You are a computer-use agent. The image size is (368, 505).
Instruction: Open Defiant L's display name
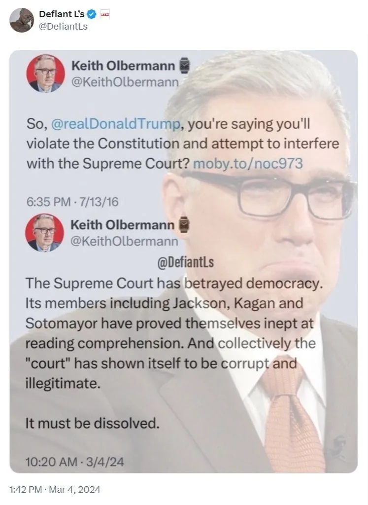pos(62,14)
